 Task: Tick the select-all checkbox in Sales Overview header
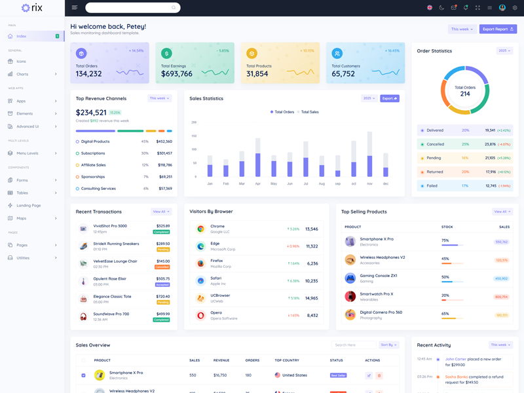tap(83, 360)
